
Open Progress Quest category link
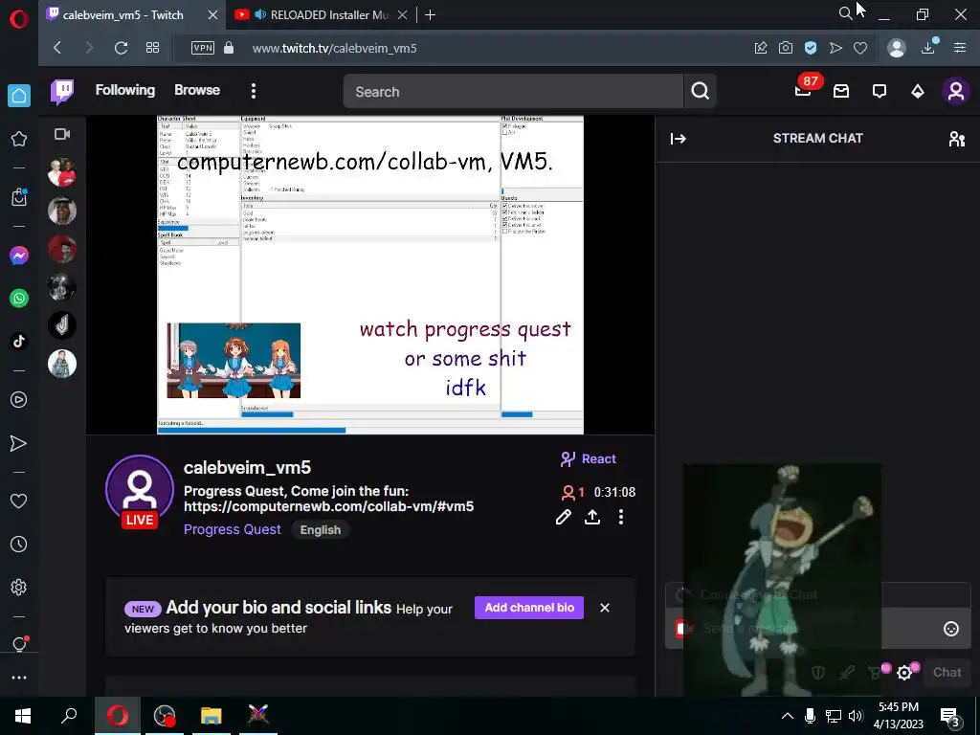(233, 529)
